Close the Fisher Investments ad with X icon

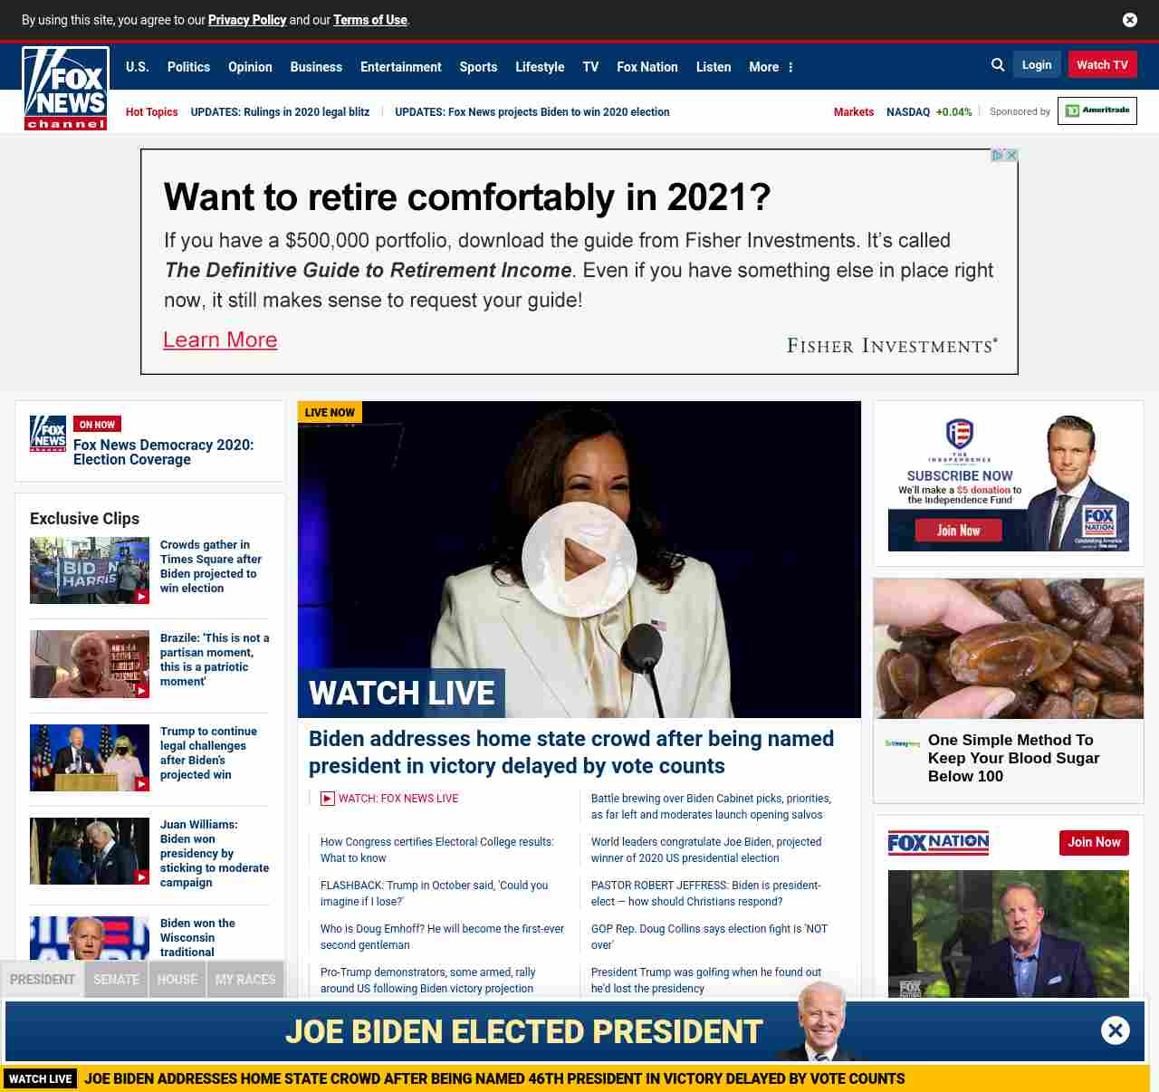pyautogui.click(x=1011, y=156)
